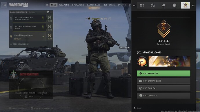Open the WEAPONS tab

click(x=64, y=5)
